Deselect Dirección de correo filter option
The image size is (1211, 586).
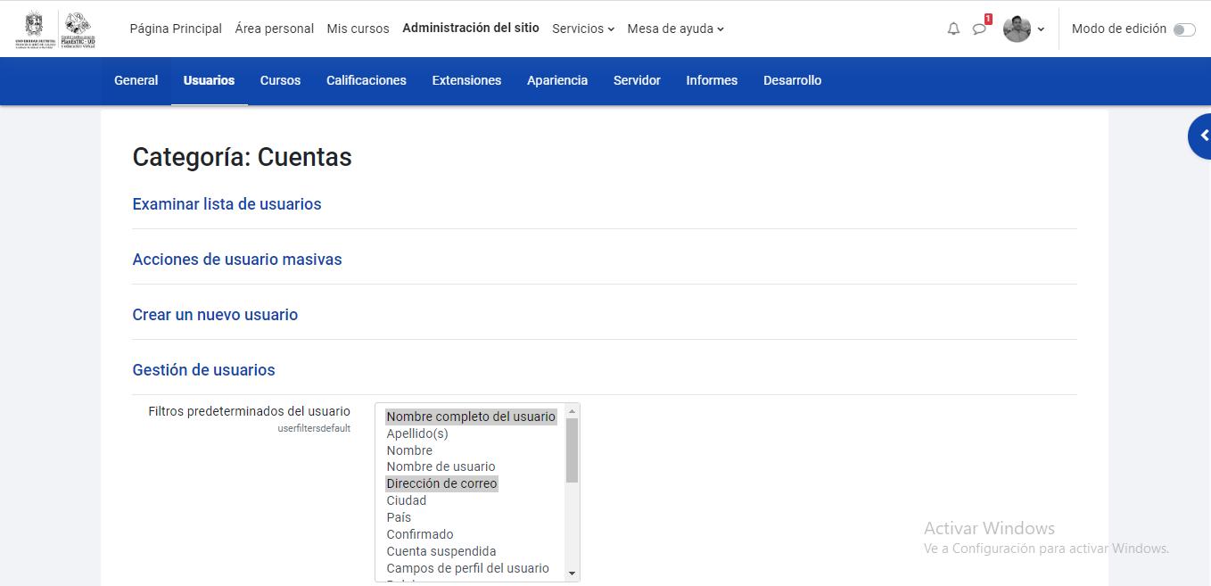(x=441, y=483)
